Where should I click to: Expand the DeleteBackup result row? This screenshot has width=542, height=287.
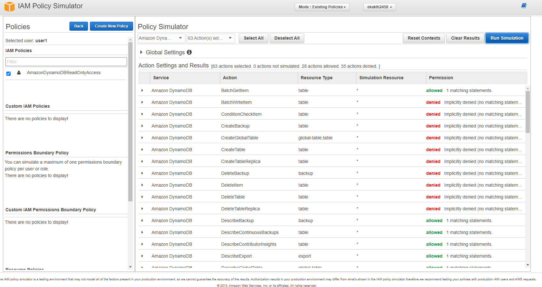(x=142, y=173)
